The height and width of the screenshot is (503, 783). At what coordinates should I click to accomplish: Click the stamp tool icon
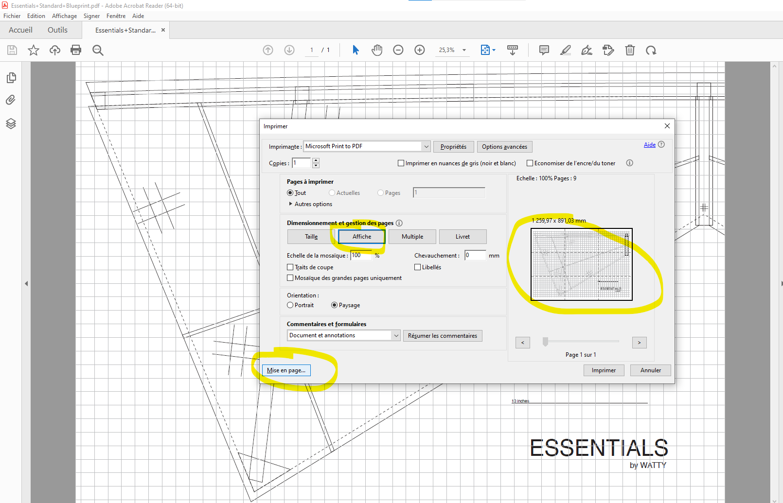tap(608, 50)
